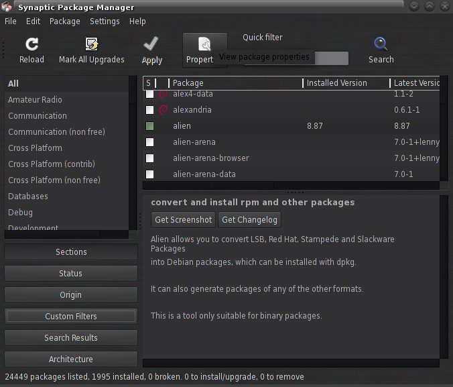
Task: Open package Properties from toolbar
Action: click(205, 50)
